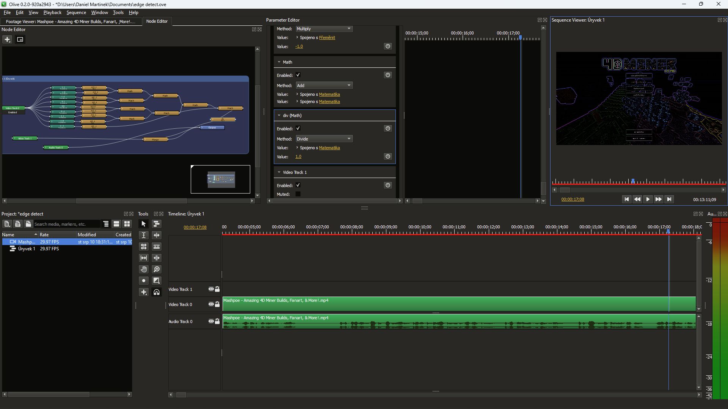Open the Add method dropdown

tap(324, 86)
